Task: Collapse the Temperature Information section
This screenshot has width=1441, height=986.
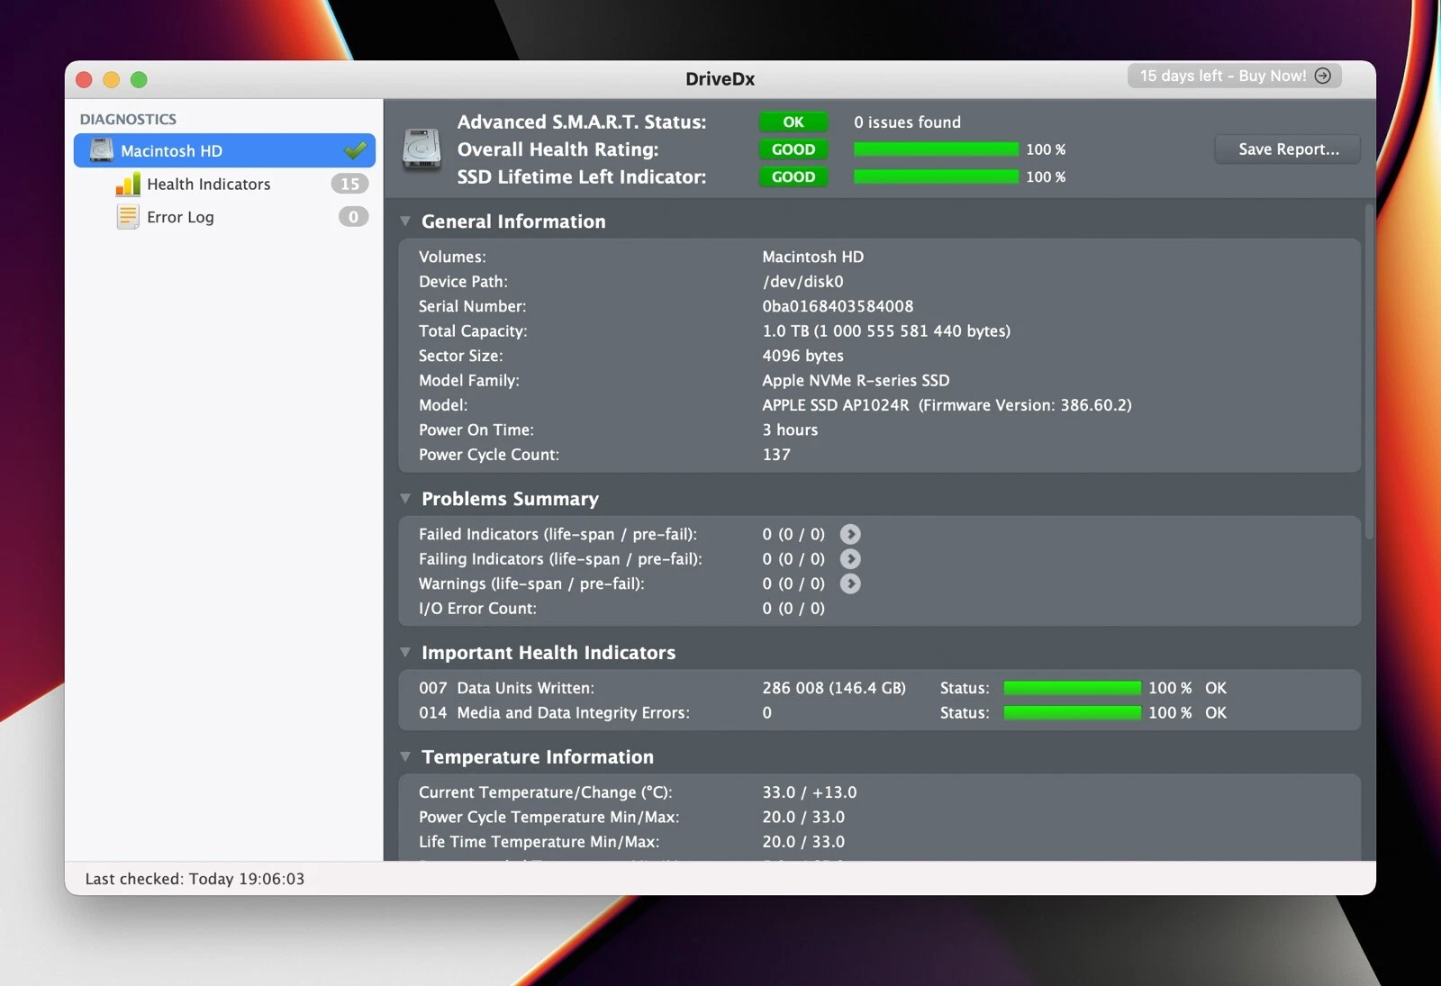Action: pos(405,757)
